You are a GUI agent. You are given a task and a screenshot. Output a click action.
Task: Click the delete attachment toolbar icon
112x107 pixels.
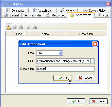(21, 27)
